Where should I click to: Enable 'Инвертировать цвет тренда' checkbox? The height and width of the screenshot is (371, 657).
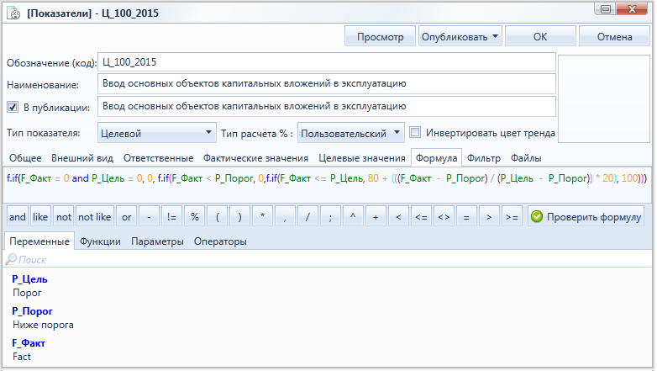tap(415, 133)
